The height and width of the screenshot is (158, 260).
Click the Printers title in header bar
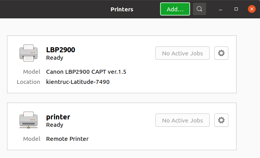pos(122,9)
